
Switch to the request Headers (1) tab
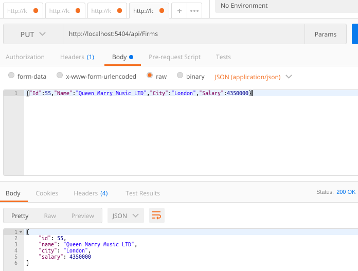point(77,57)
